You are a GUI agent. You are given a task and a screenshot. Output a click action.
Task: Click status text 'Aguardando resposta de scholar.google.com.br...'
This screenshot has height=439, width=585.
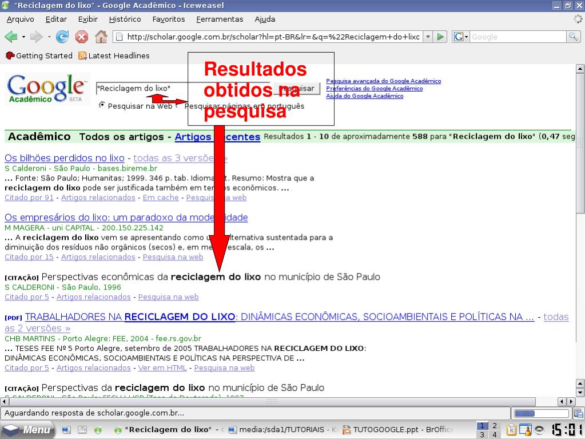pos(94,413)
